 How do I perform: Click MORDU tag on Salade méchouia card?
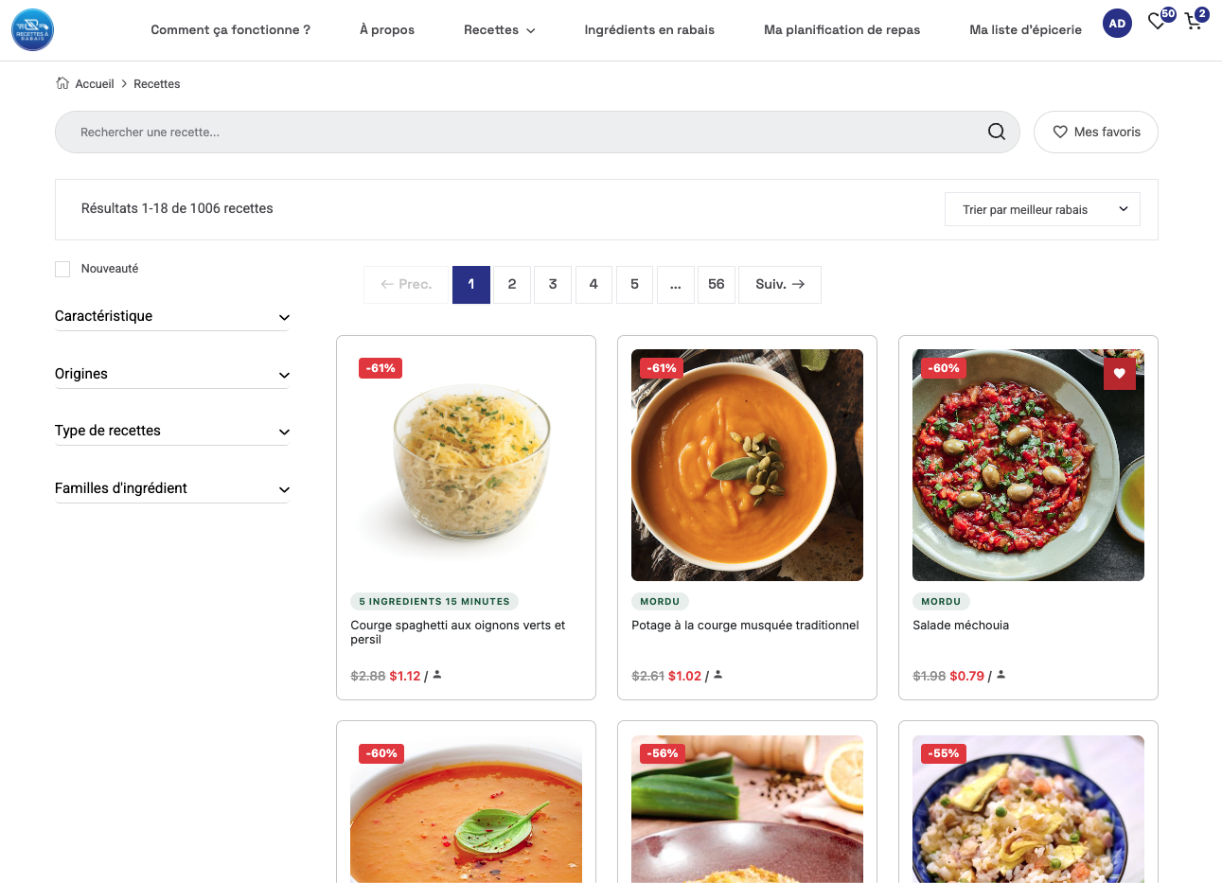click(941, 601)
